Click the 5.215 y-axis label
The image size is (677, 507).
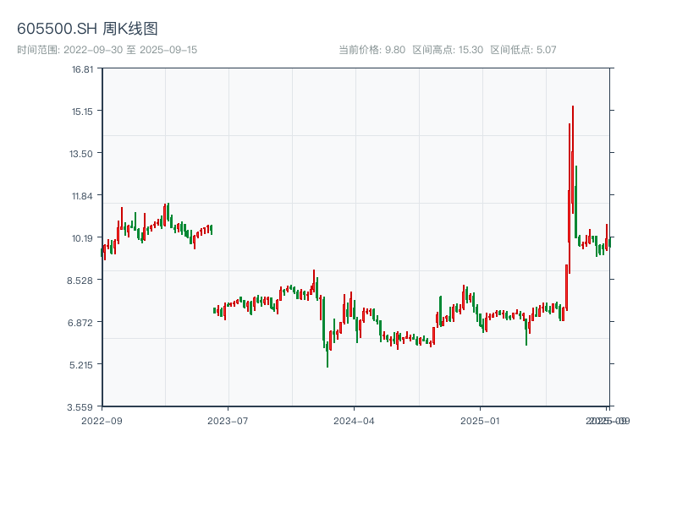pyautogui.click(x=82, y=364)
